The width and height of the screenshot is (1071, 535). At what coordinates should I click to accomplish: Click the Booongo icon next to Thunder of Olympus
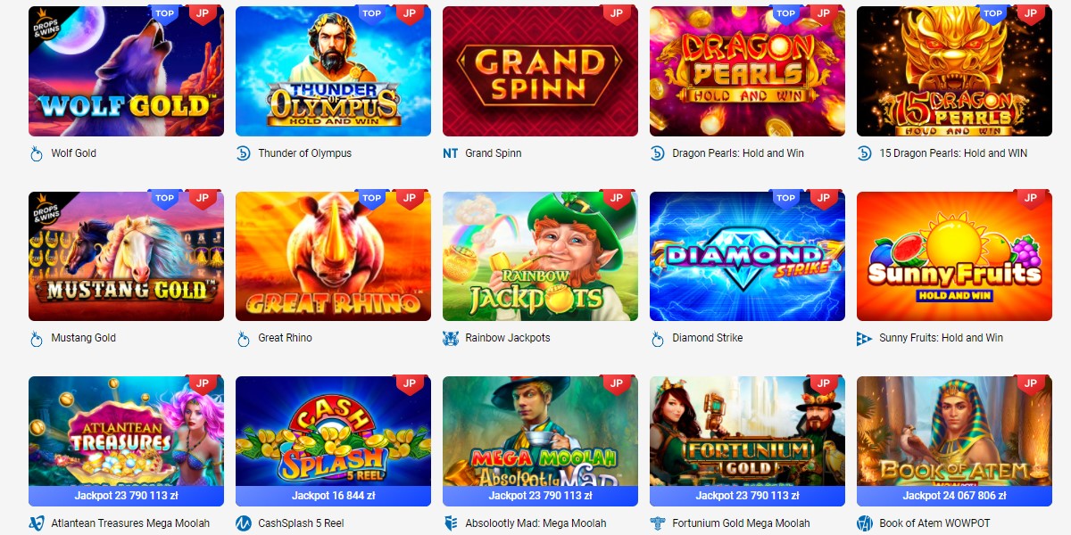click(244, 153)
